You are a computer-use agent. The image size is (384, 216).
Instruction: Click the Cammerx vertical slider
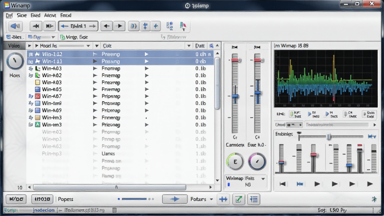click(235, 93)
